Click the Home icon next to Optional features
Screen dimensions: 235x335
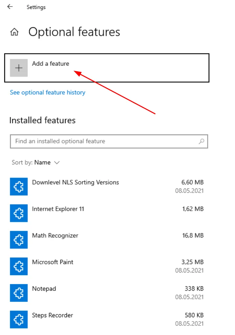[14, 32]
